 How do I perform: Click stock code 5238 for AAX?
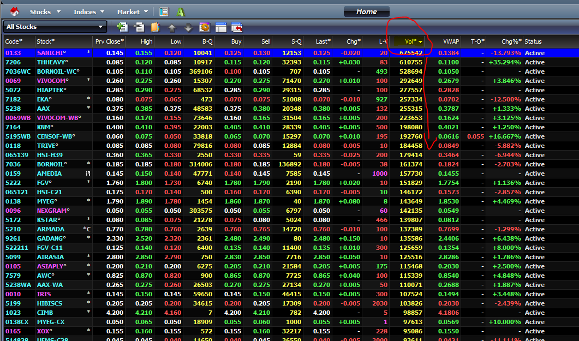13,109
